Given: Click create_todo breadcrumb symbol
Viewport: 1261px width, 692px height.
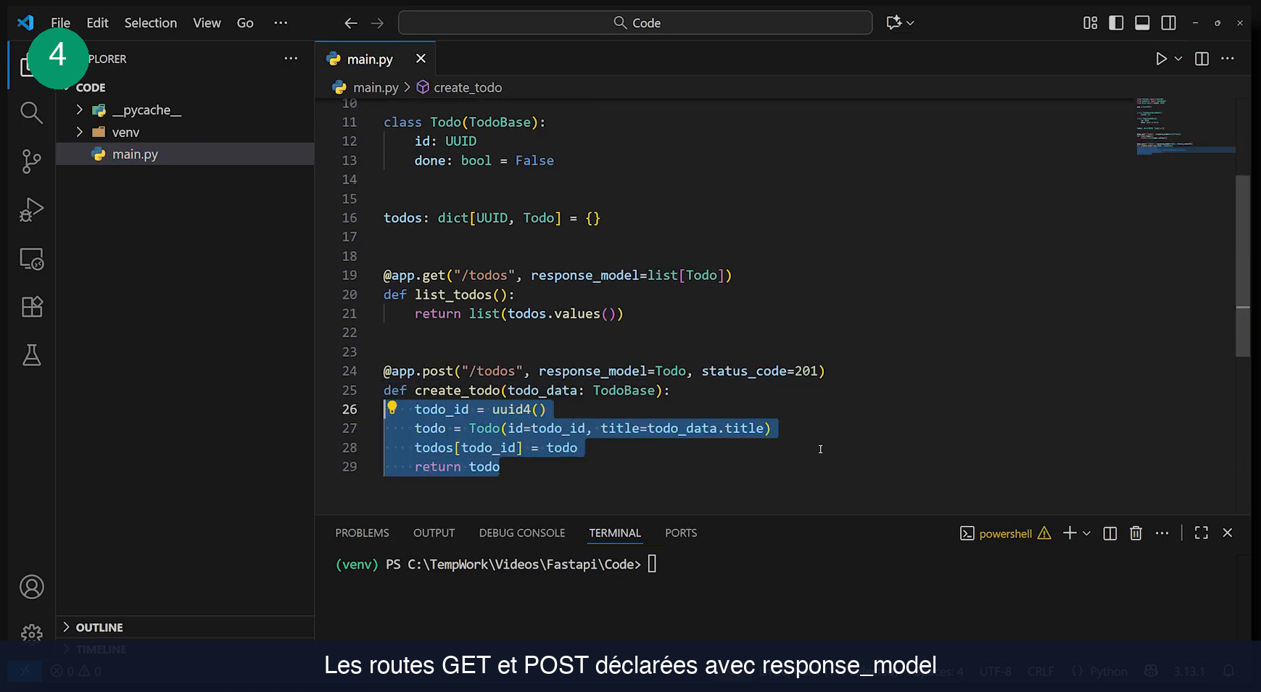Looking at the screenshot, I should point(468,88).
